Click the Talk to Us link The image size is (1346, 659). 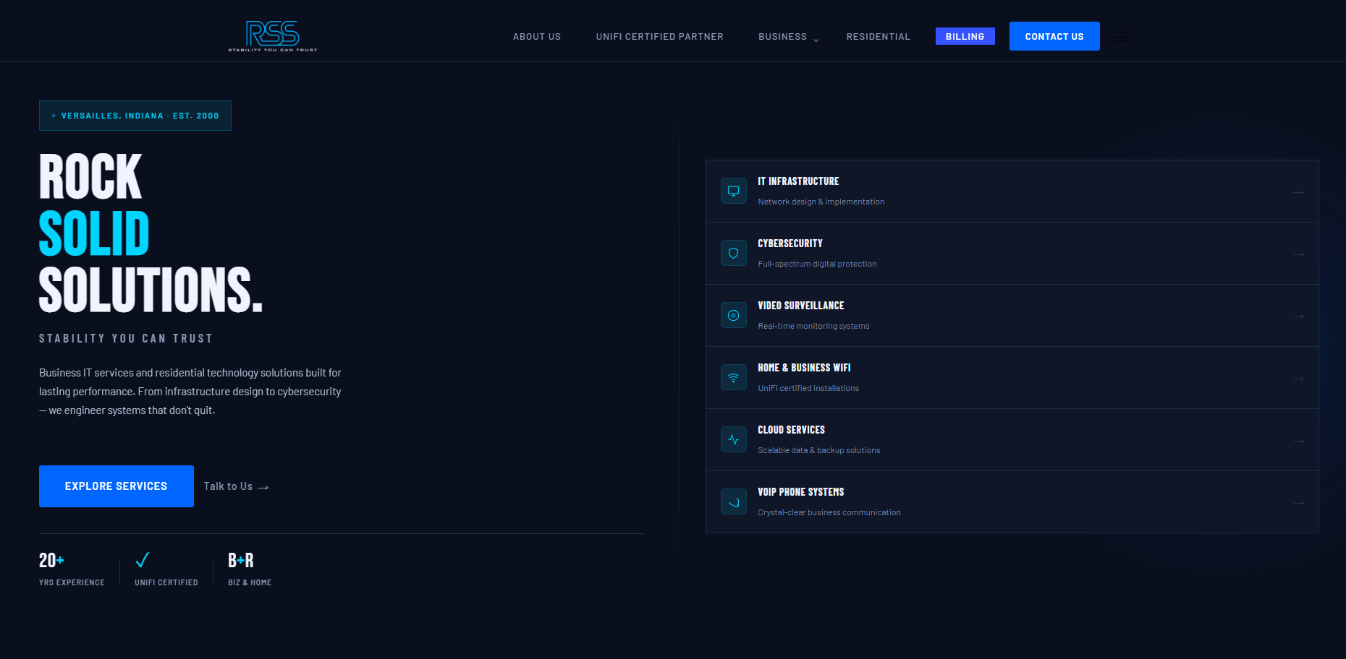pyautogui.click(x=235, y=486)
